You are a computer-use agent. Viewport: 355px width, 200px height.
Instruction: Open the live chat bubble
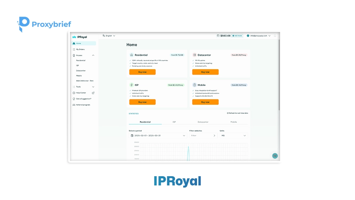(275, 156)
